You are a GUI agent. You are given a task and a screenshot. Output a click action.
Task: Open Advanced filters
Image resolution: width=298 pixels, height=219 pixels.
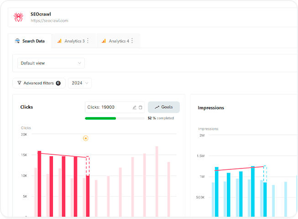point(39,83)
